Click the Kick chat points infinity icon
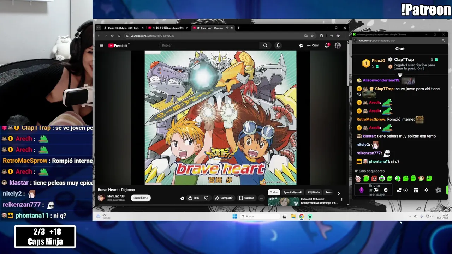Viewport: 452px width, 254px height. pos(405,190)
